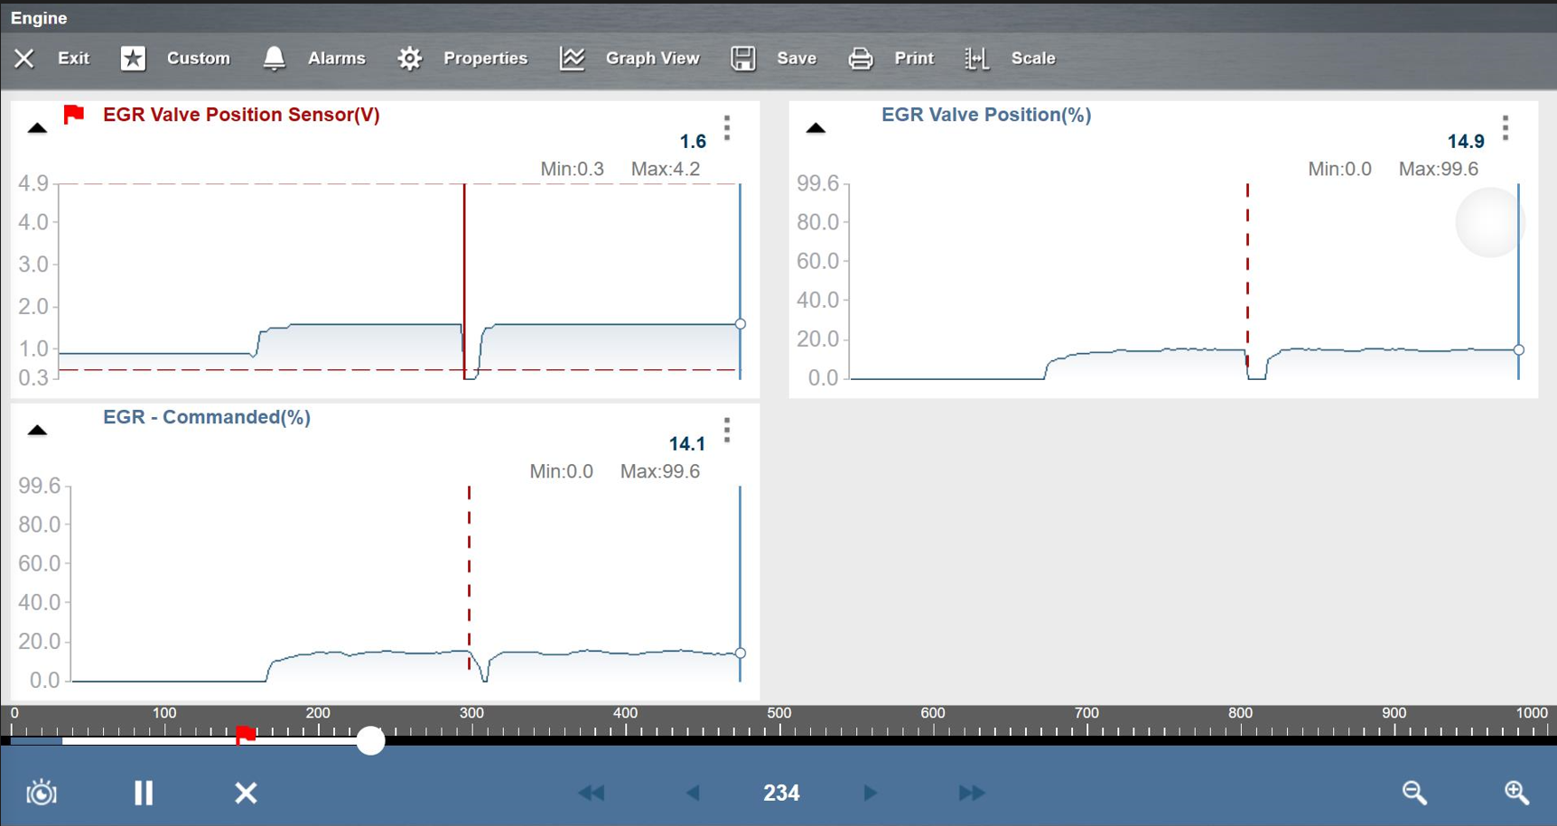Pause the data playback
This screenshot has width=1557, height=826.
144,793
